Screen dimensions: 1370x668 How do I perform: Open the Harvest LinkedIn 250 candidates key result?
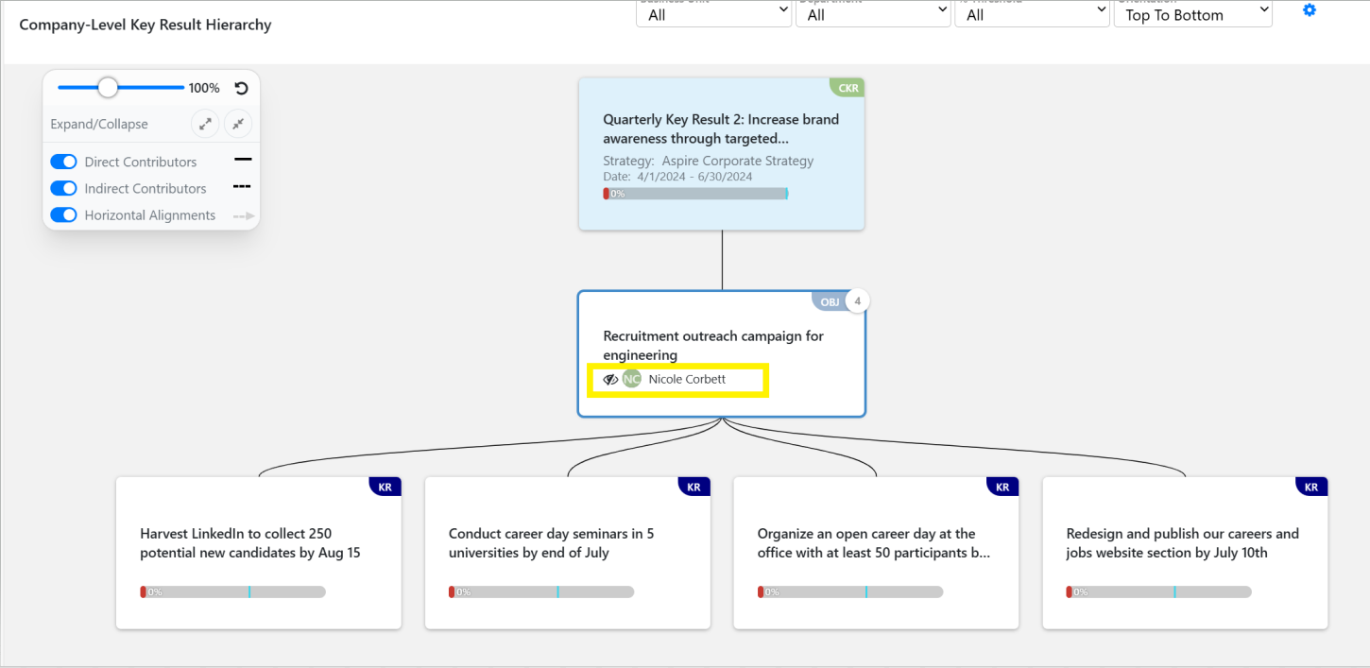pos(250,543)
